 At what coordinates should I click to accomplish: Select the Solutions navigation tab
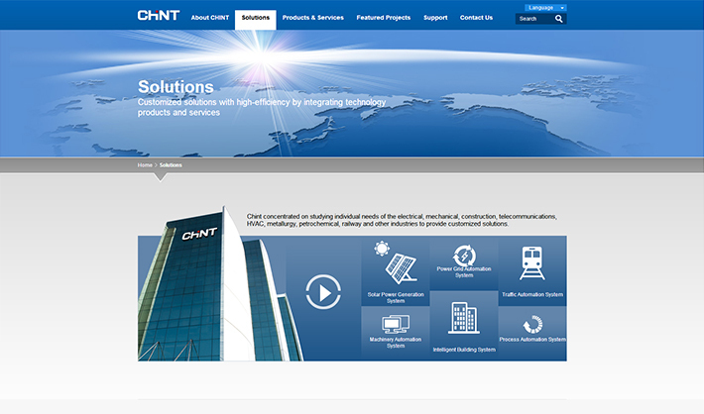coord(255,18)
